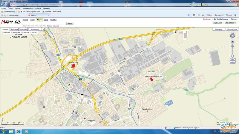Click the Print icon in the IE command bar

pos(203,15)
